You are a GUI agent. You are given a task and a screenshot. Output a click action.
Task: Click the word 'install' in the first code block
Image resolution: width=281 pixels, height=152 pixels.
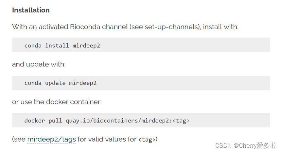pyautogui.click(x=57, y=46)
